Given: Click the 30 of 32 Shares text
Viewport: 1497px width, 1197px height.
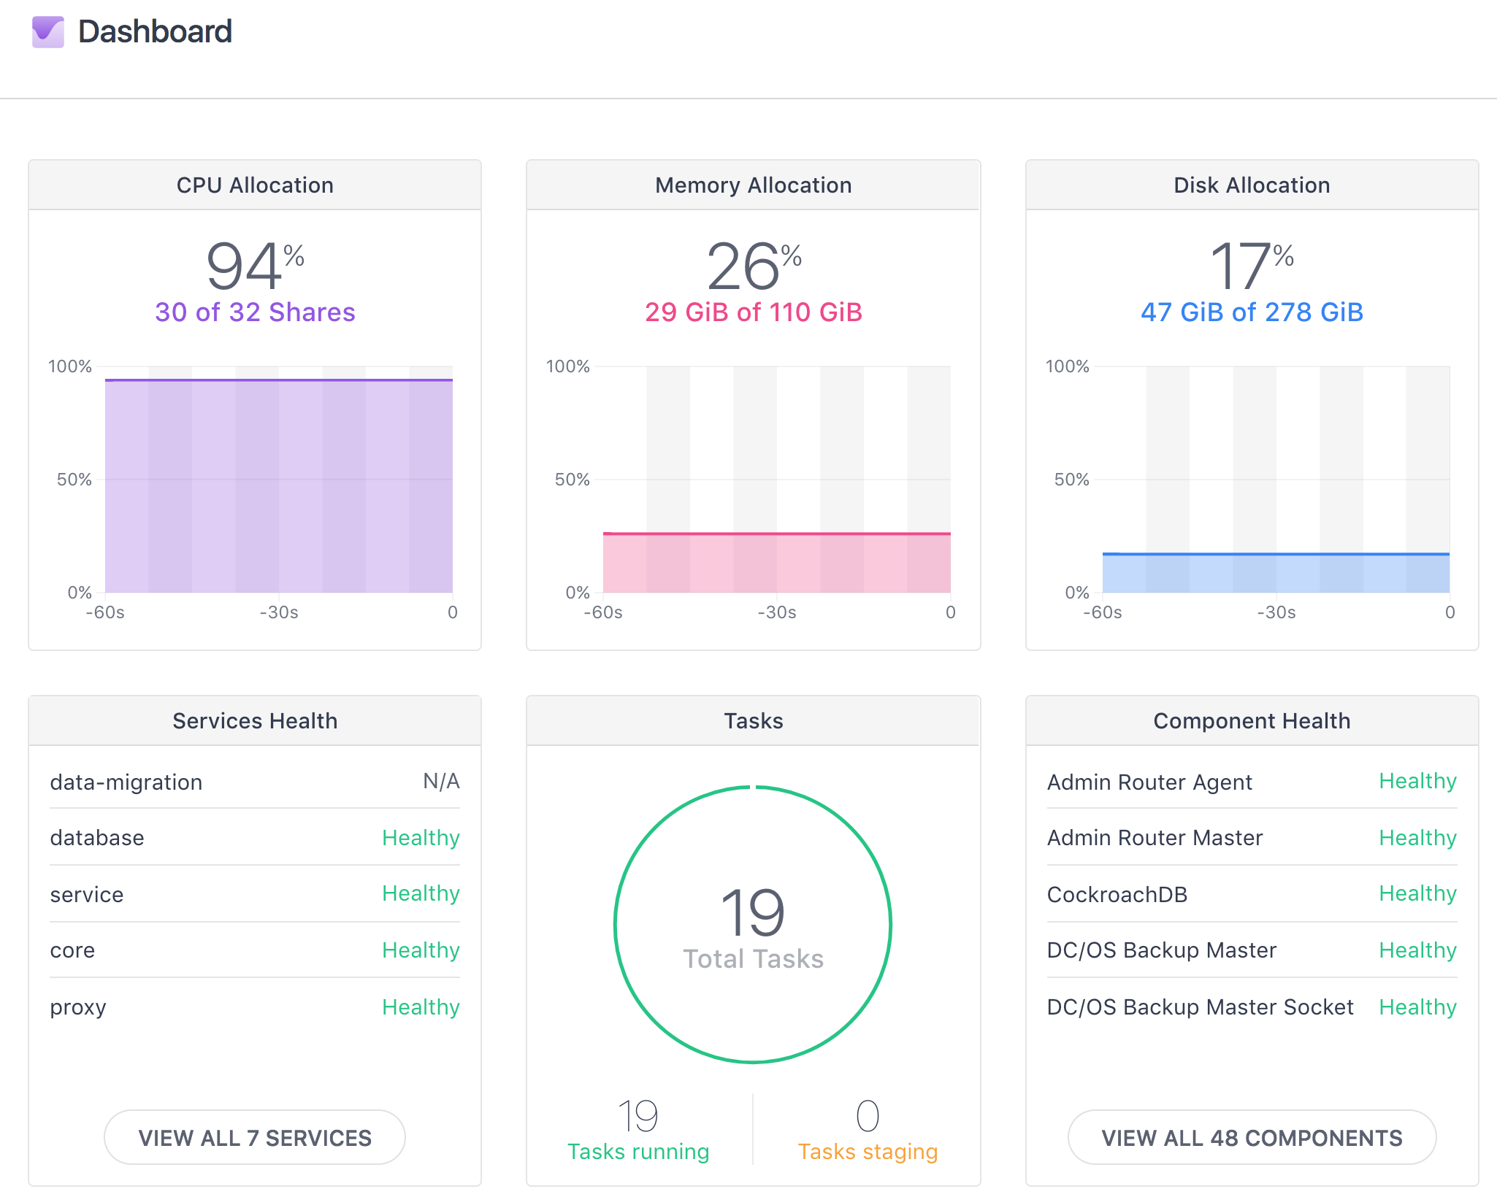Looking at the screenshot, I should click(255, 312).
